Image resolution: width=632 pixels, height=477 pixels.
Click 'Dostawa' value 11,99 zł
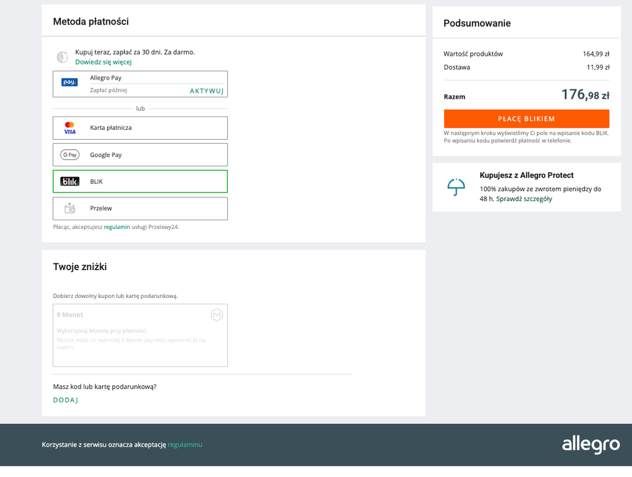[598, 67]
